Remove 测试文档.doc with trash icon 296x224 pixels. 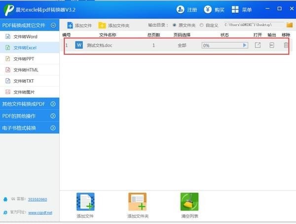point(286,45)
